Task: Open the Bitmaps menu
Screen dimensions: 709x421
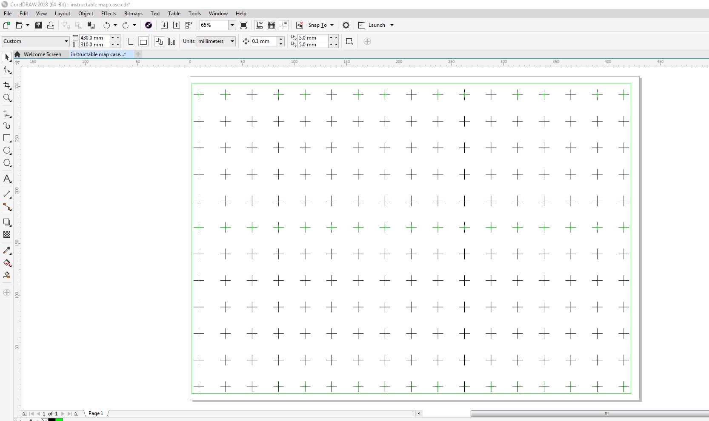Action: [x=133, y=14]
